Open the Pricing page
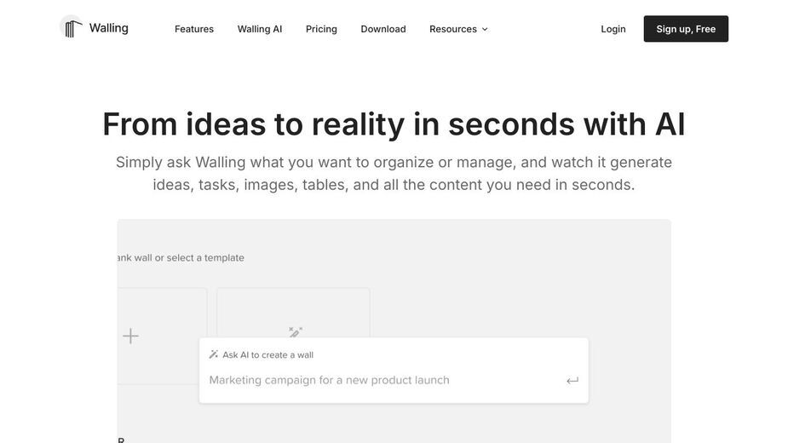The height and width of the screenshot is (443, 788). pyautogui.click(x=322, y=29)
